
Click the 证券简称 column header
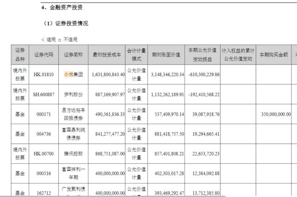(73, 55)
